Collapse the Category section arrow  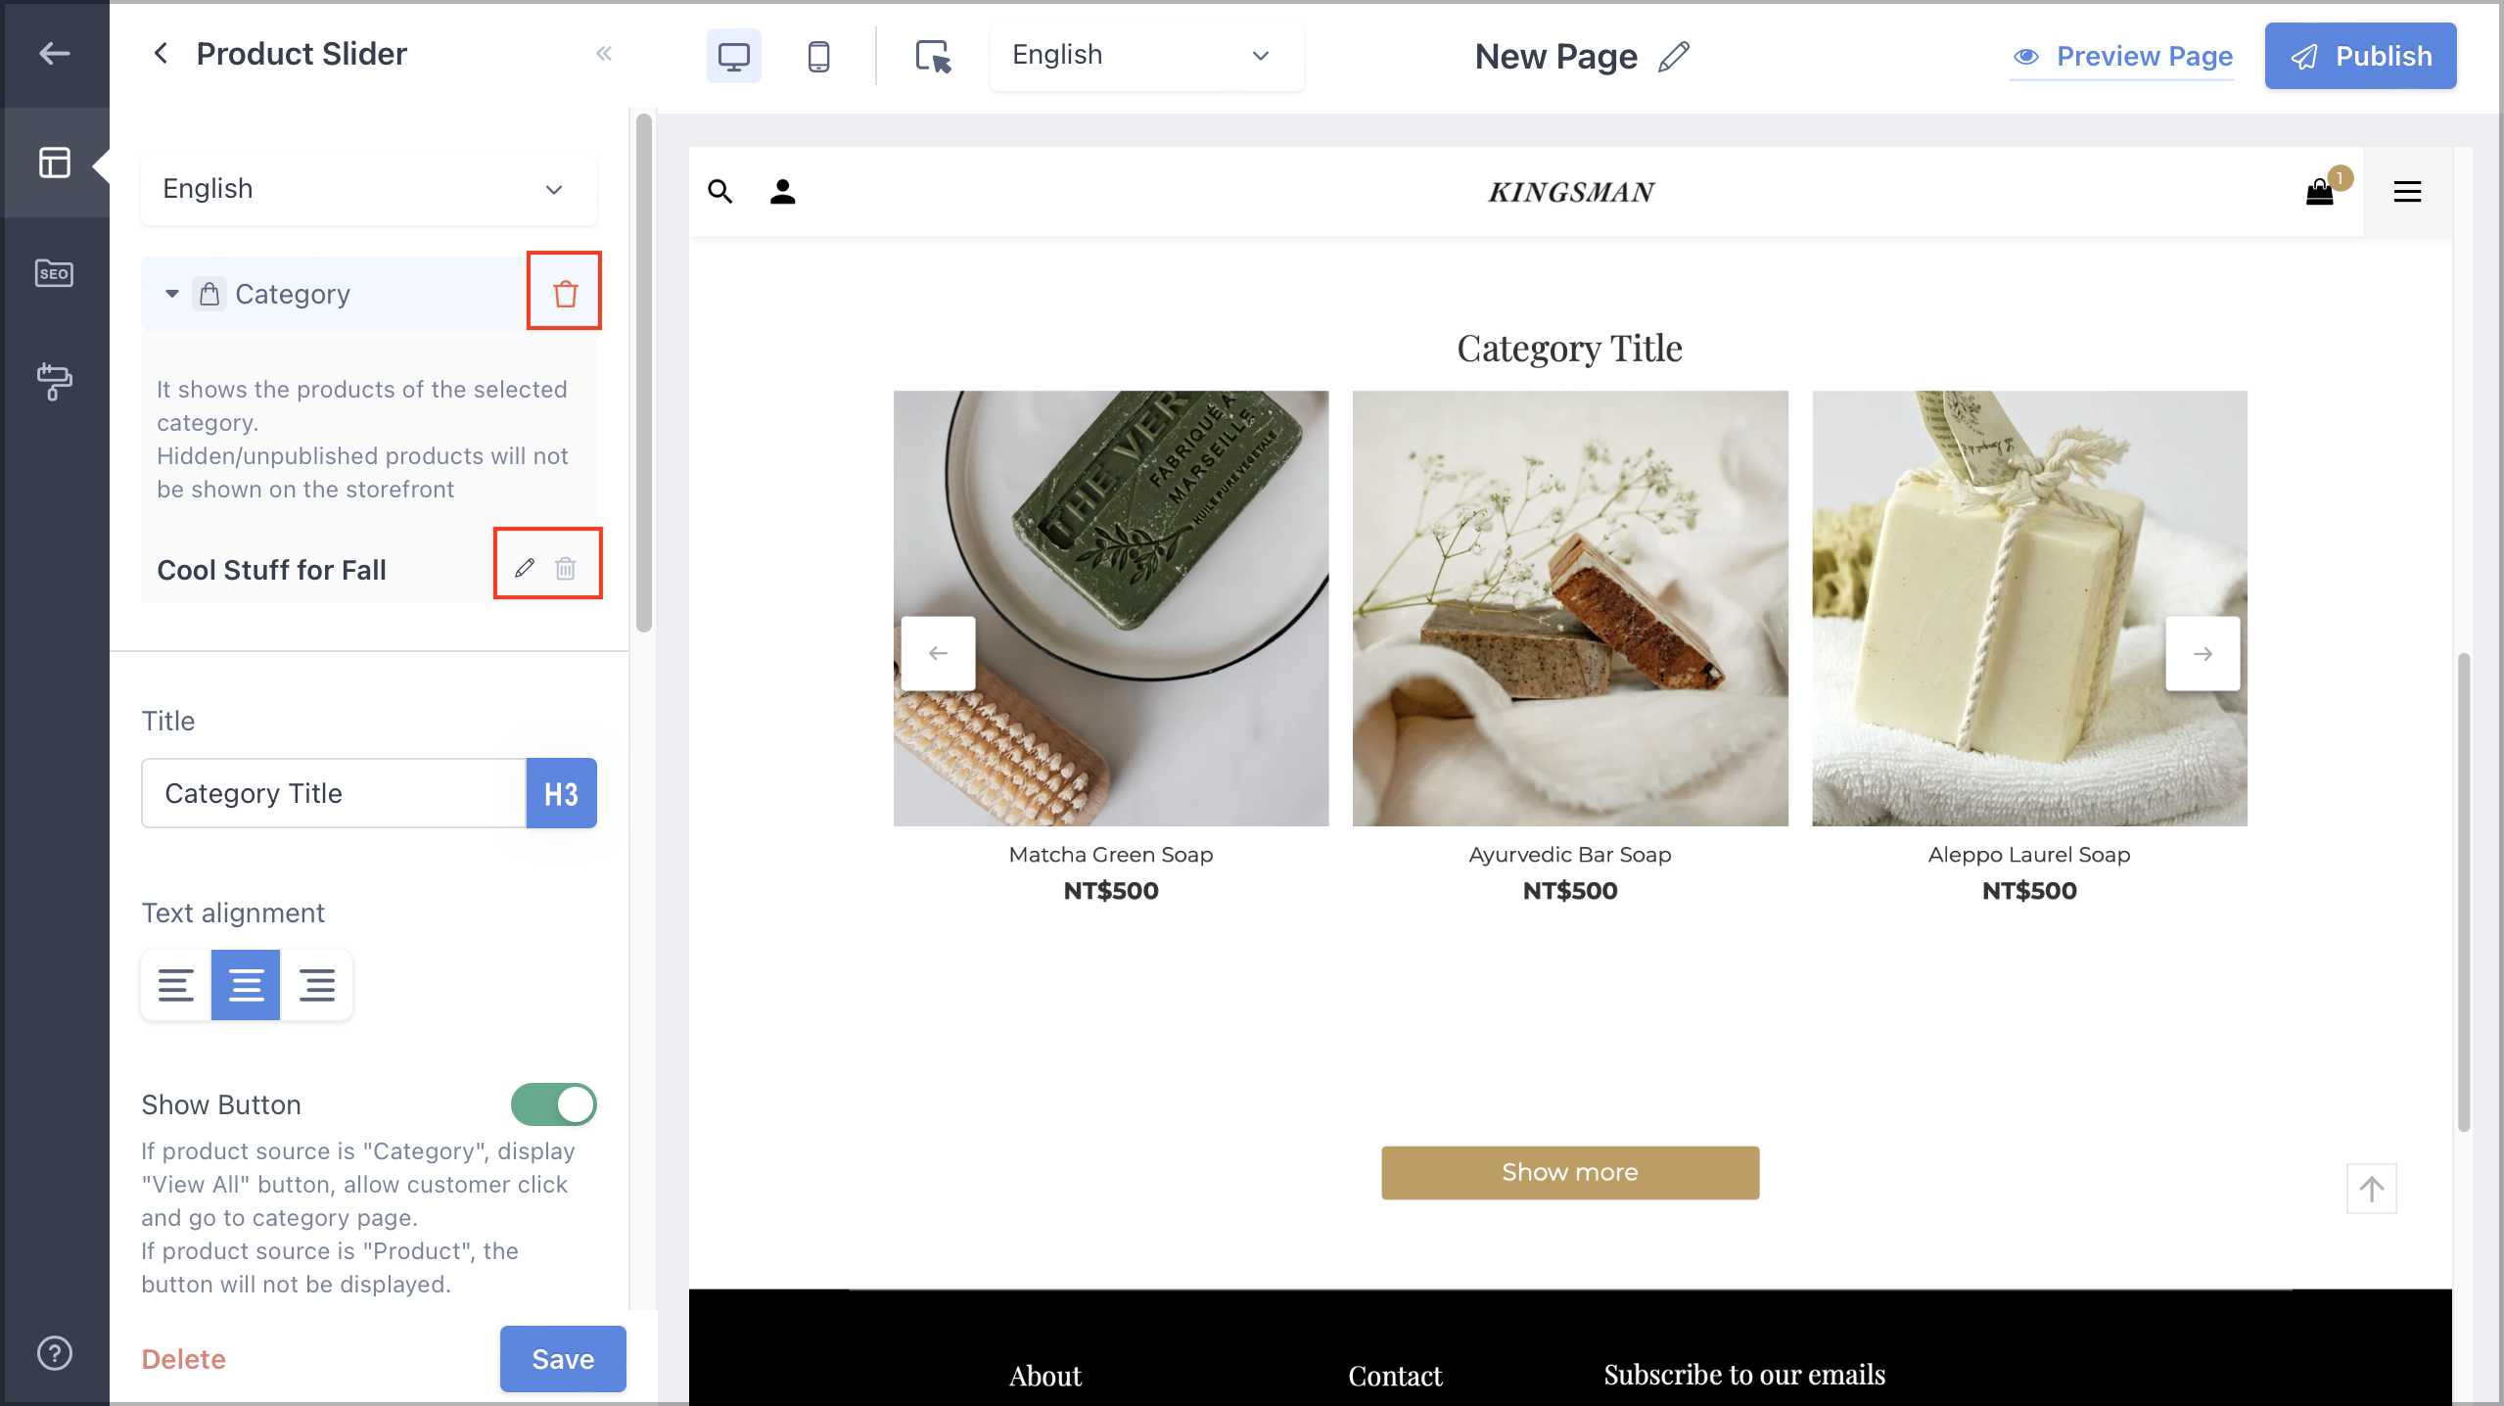[x=172, y=294]
